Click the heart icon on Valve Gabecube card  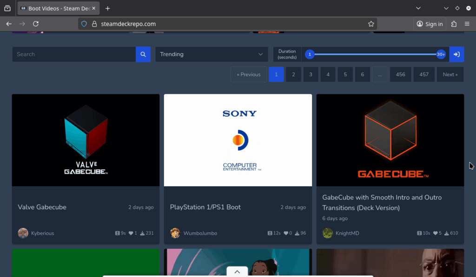click(x=131, y=233)
